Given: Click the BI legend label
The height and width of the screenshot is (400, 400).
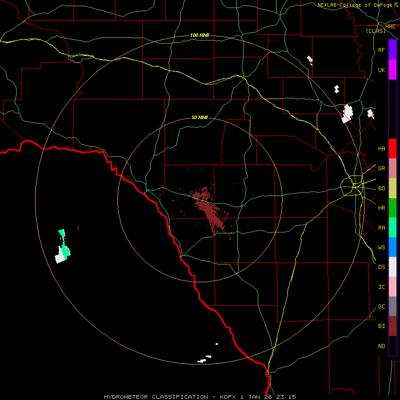Looking at the screenshot, I should pyautogui.click(x=381, y=326).
